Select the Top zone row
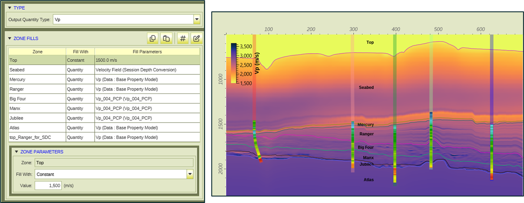This screenshot has width=524, height=203. pos(104,60)
